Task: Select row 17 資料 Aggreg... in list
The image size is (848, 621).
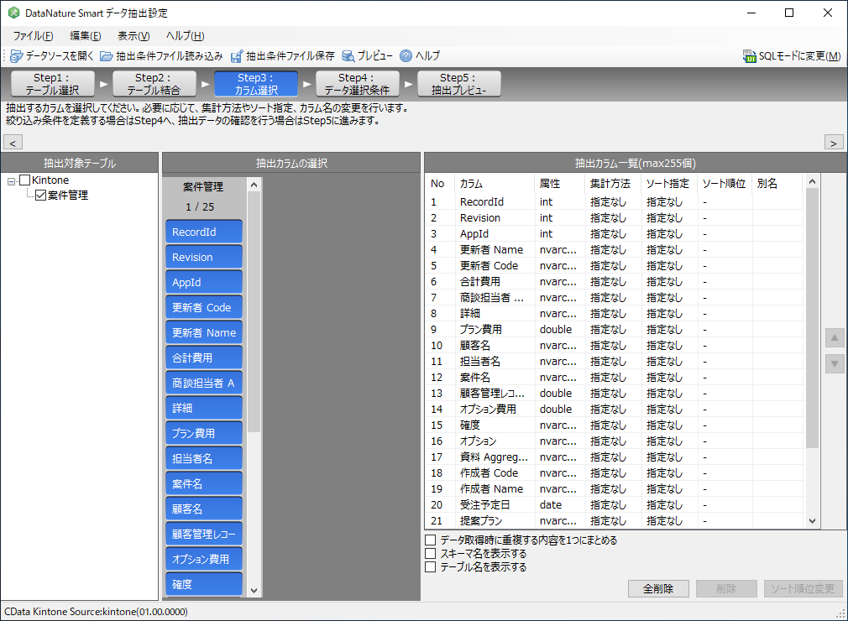Action: pyautogui.click(x=615, y=457)
